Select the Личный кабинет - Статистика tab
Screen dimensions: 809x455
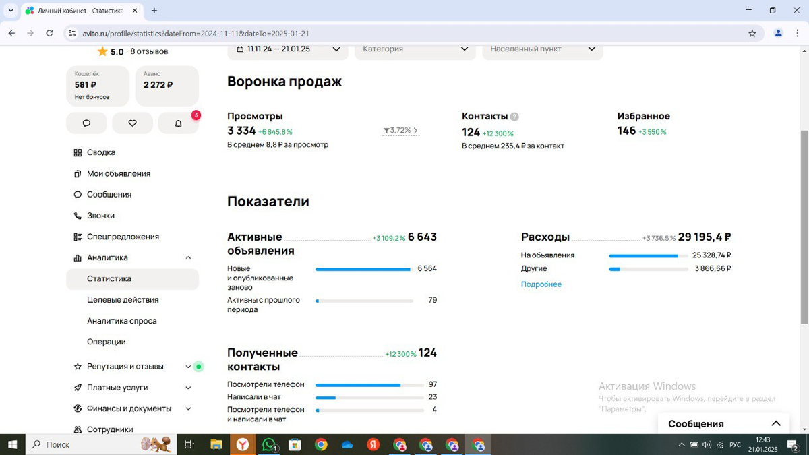coord(82,11)
